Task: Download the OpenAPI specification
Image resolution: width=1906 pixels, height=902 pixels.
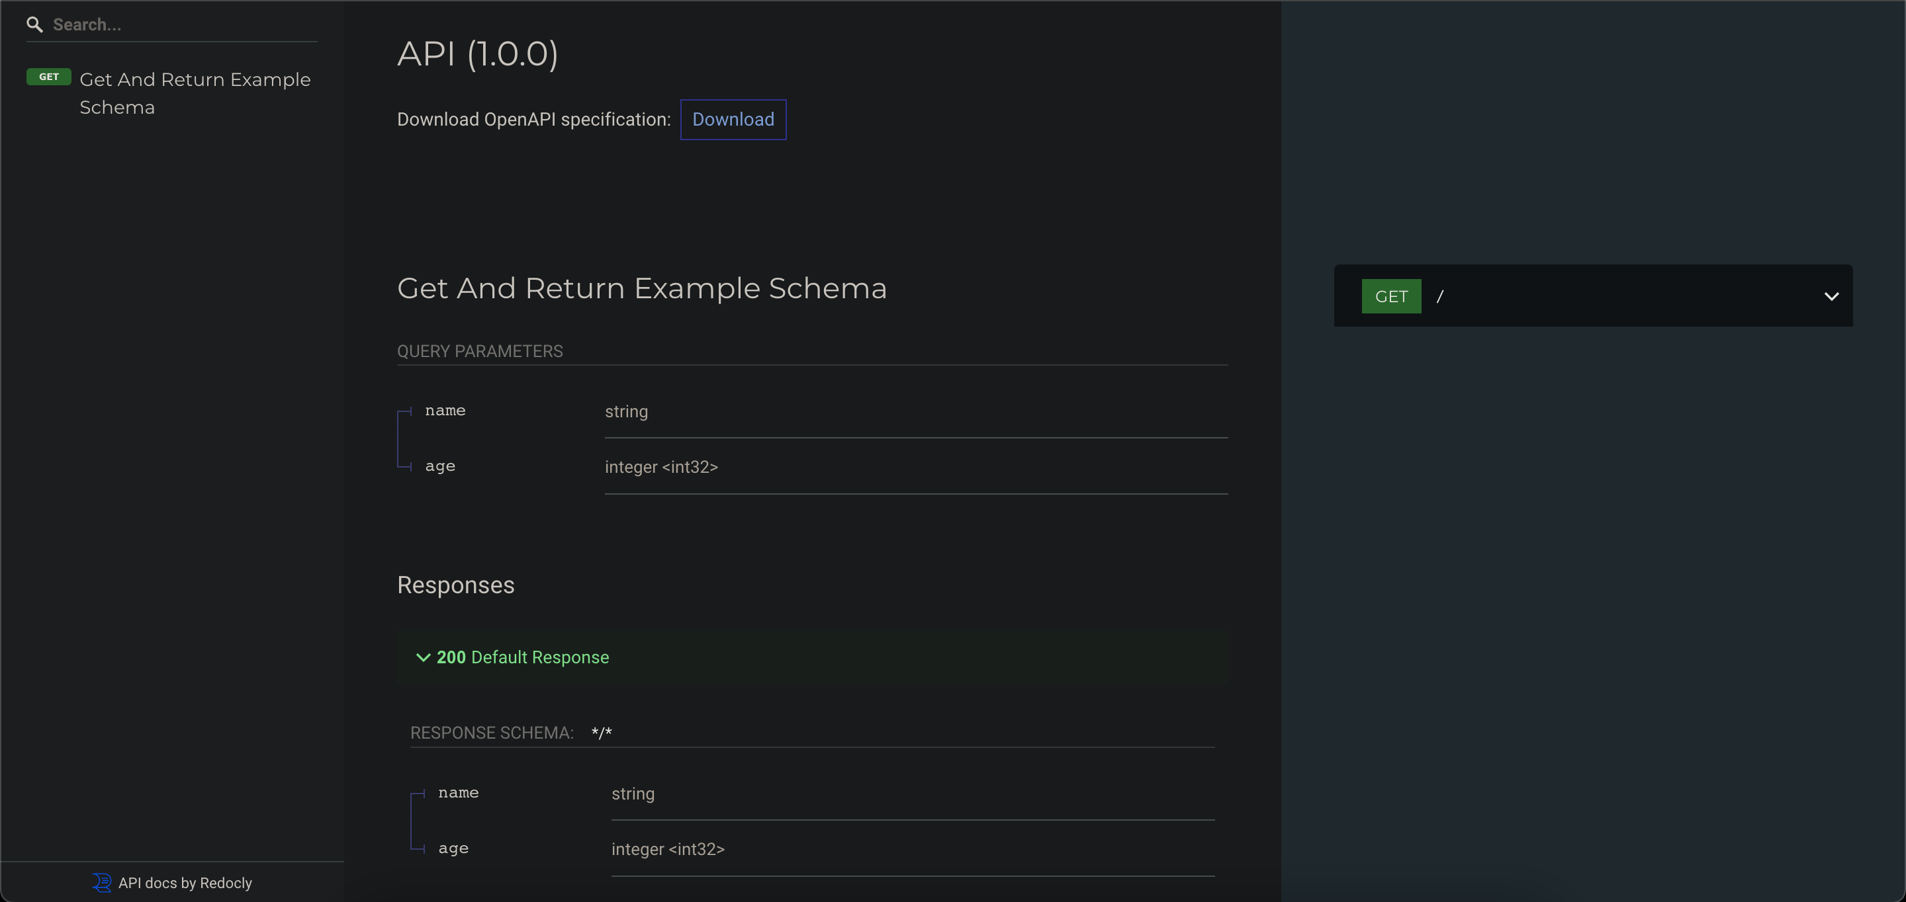Action: tap(733, 120)
